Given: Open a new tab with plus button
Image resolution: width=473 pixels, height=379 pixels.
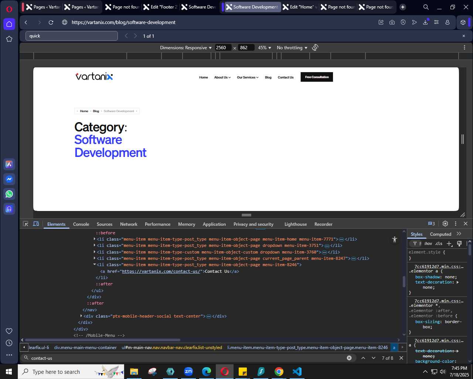Looking at the screenshot, I should pos(403,7).
